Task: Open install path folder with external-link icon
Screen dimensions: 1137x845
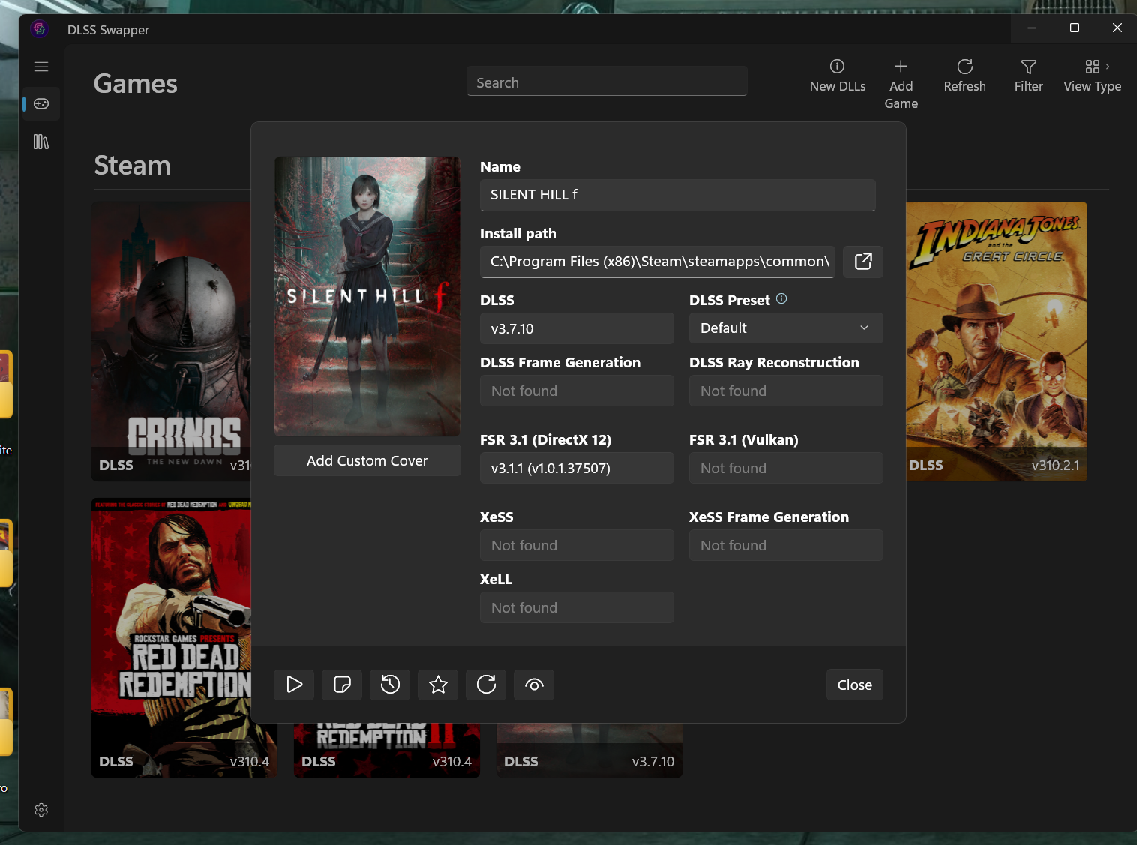Action: [862, 262]
